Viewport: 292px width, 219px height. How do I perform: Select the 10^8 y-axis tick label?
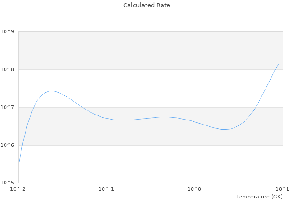pyautogui.click(x=7, y=69)
